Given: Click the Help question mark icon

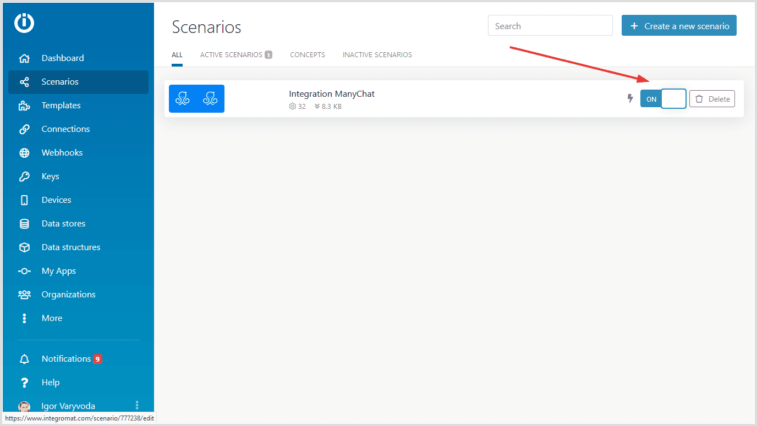Looking at the screenshot, I should pyautogui.click(x=24, y=383).
